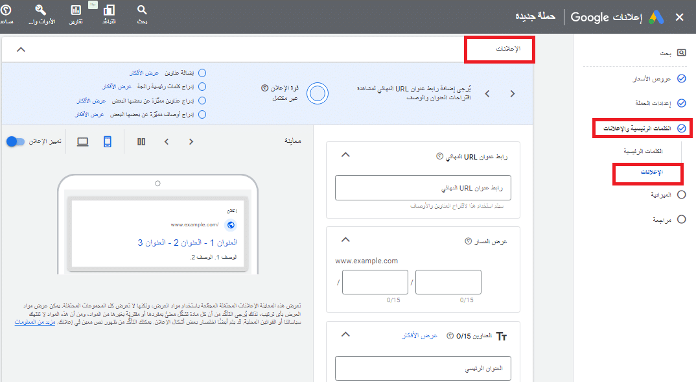This screenshot has width=696, height=382.
Task: Select إدراج أوصاف مميّزة عن بعضها circle
Action: pyautogui.click(x=202, y=115)
